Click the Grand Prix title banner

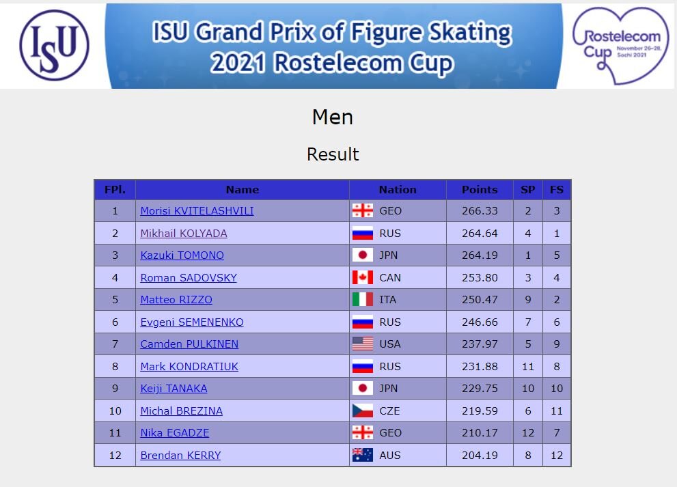coord(333,46)
